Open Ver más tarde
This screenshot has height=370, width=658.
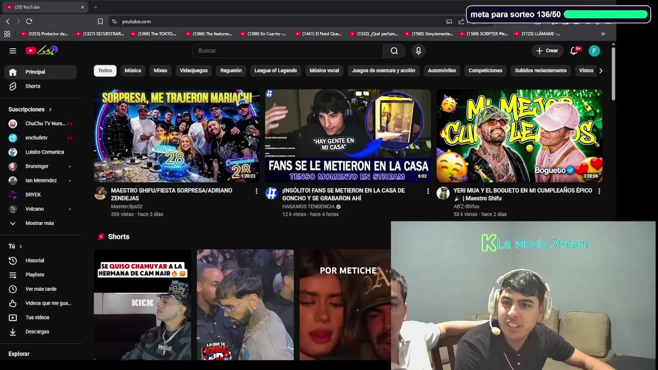[41, 289]
